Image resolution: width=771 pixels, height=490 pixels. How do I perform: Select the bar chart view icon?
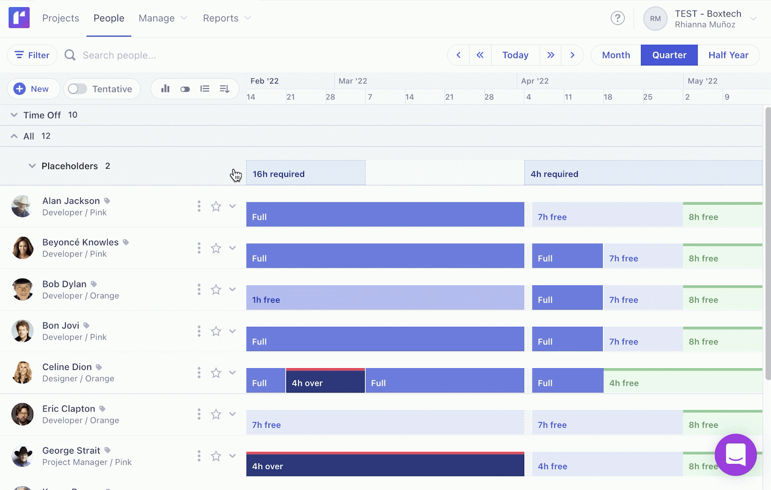click(165, 89)
